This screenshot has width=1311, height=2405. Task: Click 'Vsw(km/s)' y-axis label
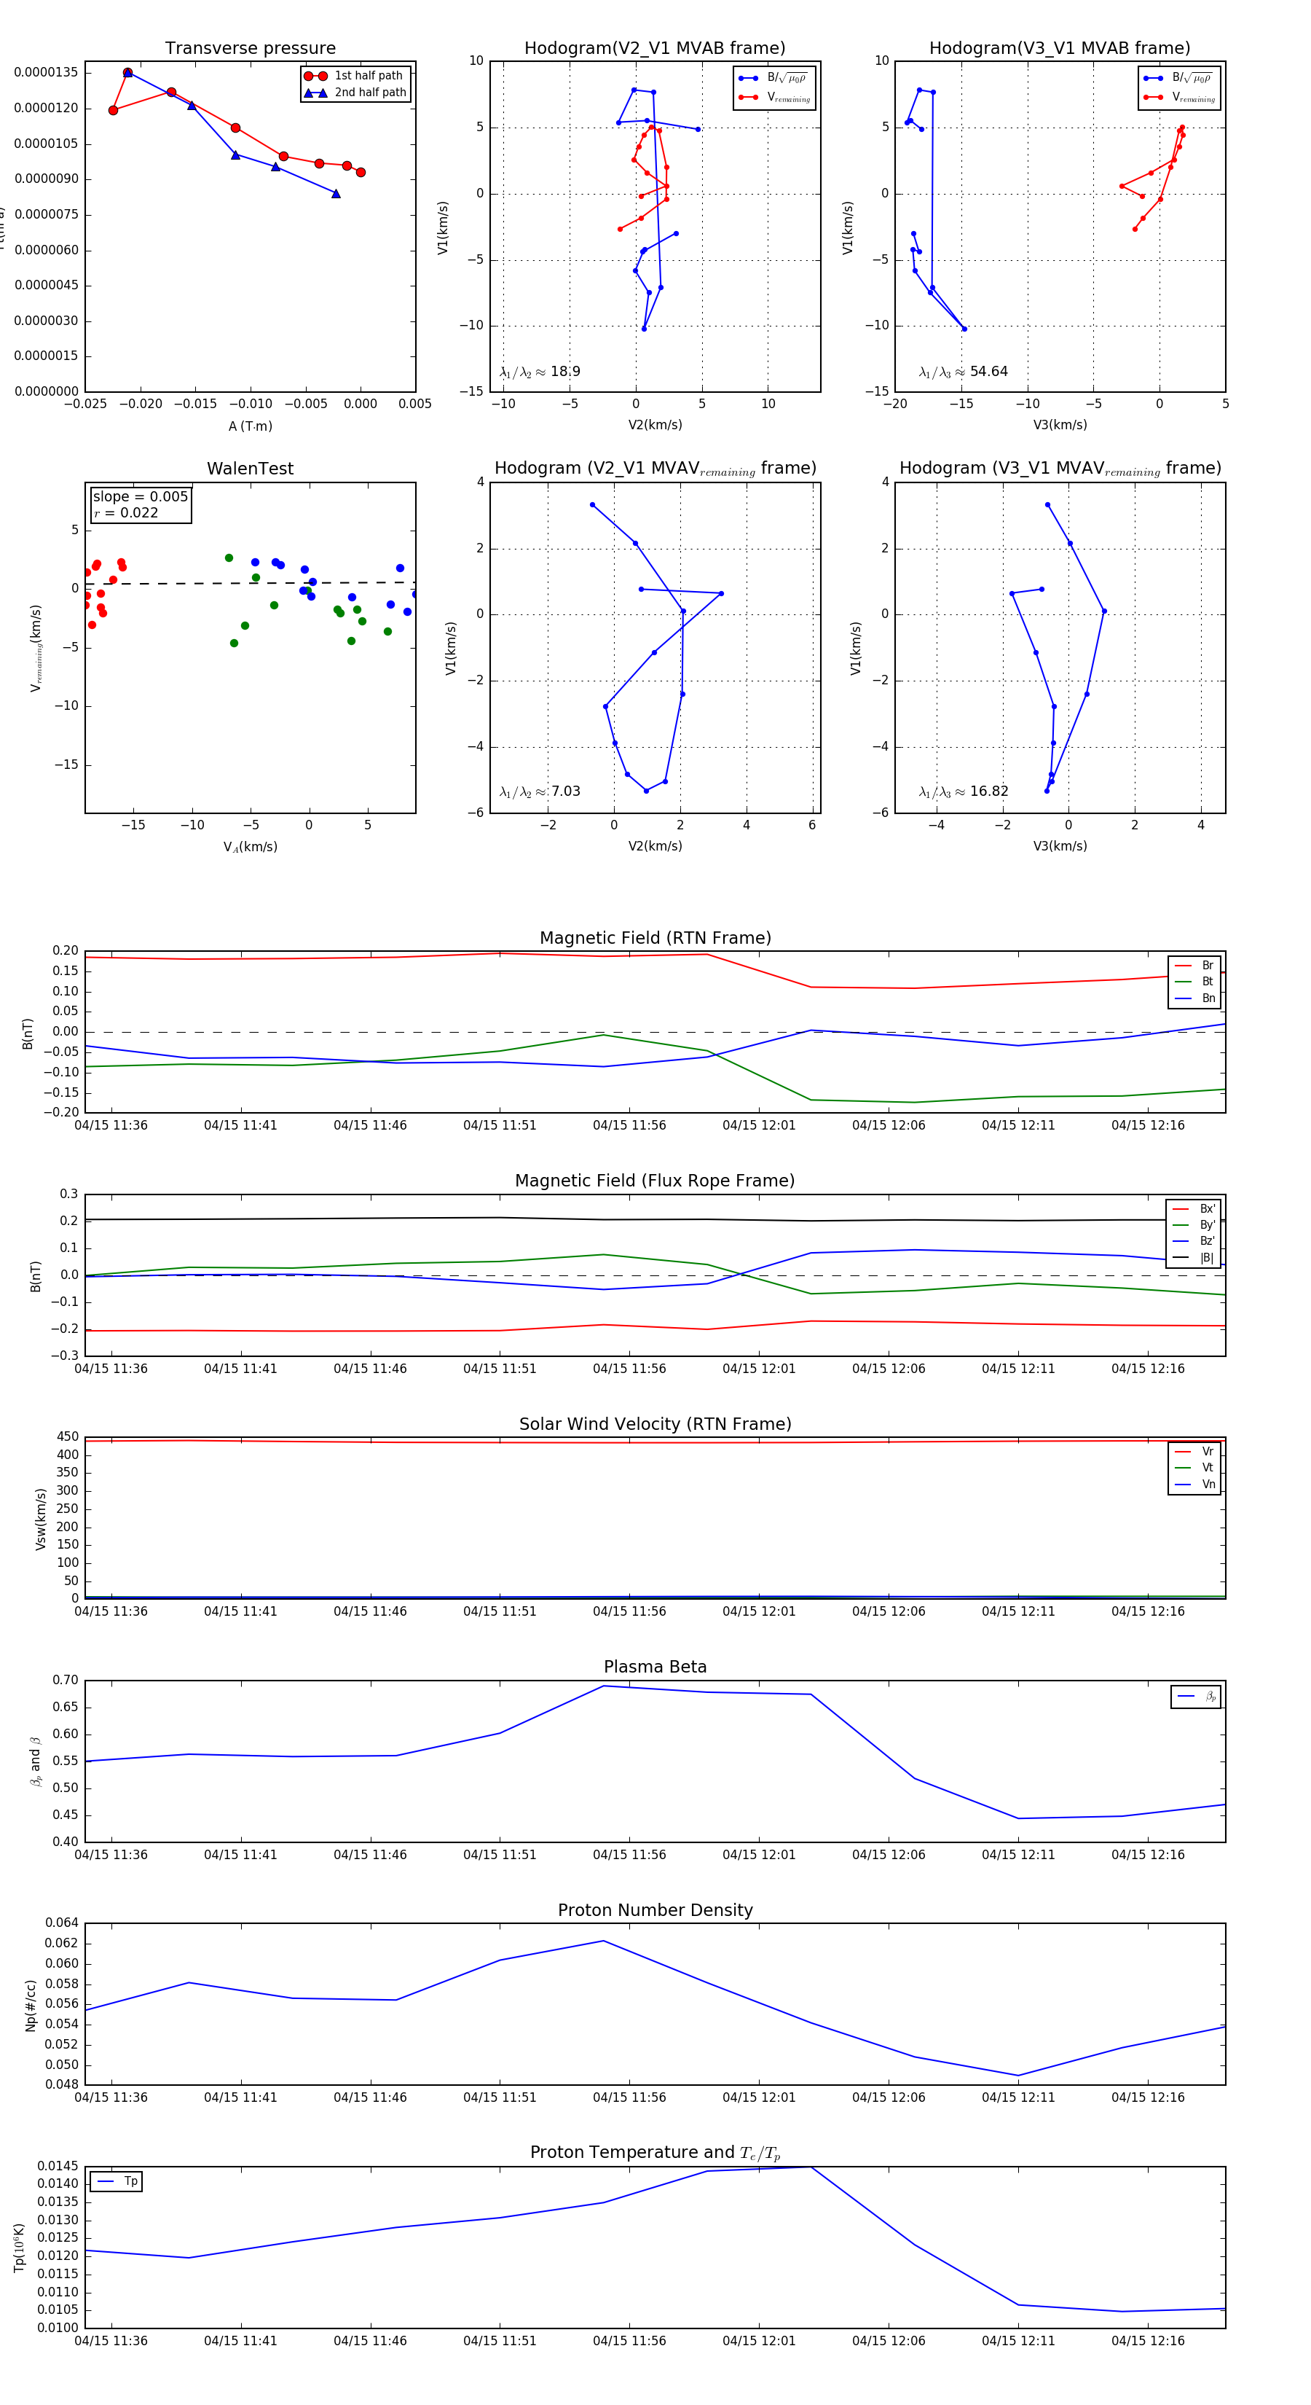point(40,1519)
